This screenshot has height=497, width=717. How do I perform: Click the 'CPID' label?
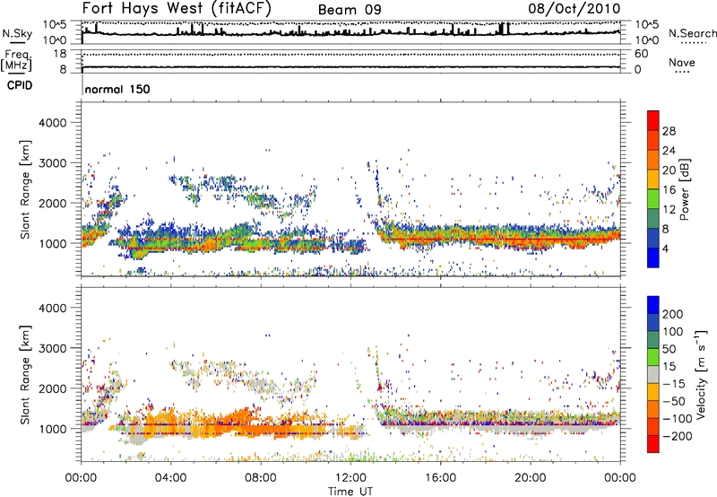[20, 85]
